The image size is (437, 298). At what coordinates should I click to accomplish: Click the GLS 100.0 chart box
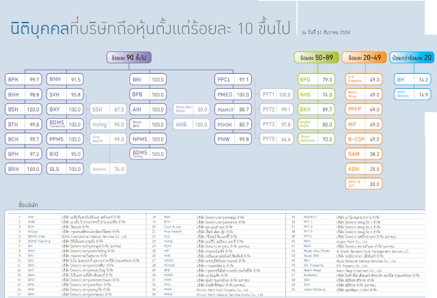click(65, 169)
